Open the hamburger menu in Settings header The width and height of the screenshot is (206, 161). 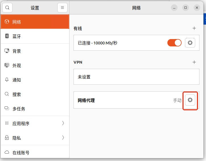pos(62,8)
